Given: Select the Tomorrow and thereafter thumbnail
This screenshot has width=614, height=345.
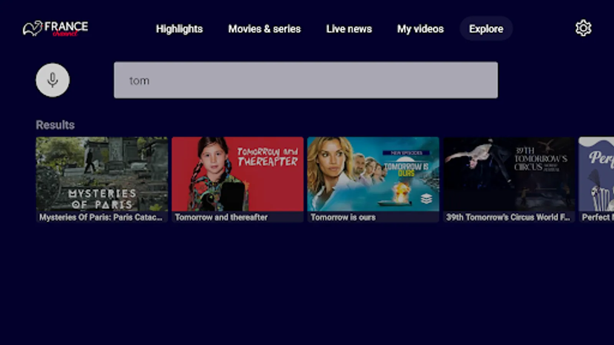Looking at the screenshot, I should click(x=238, y=174).
